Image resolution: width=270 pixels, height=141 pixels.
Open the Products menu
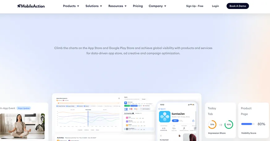pos(71,6)
